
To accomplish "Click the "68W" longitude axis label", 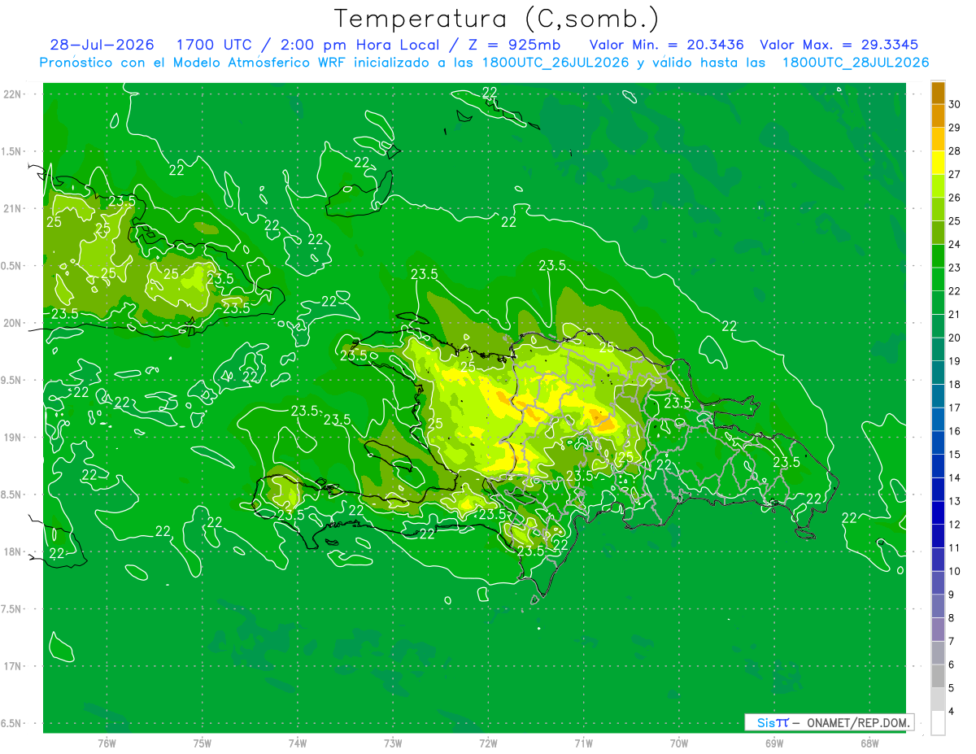I will [x=869, y=743].
